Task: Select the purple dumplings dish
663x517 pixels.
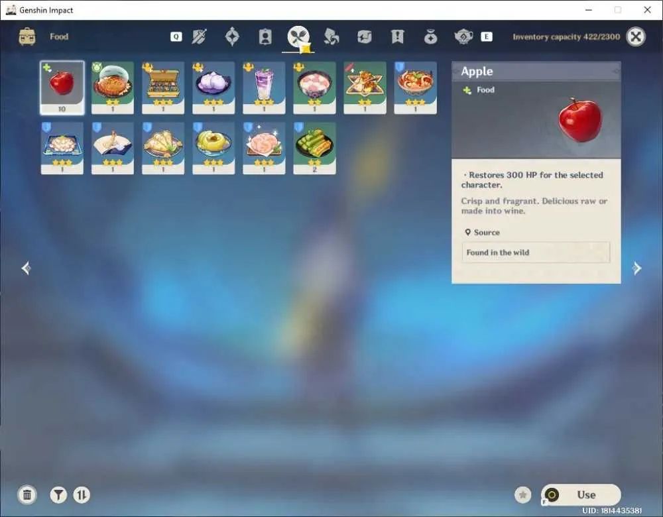Action: point(213,88)
